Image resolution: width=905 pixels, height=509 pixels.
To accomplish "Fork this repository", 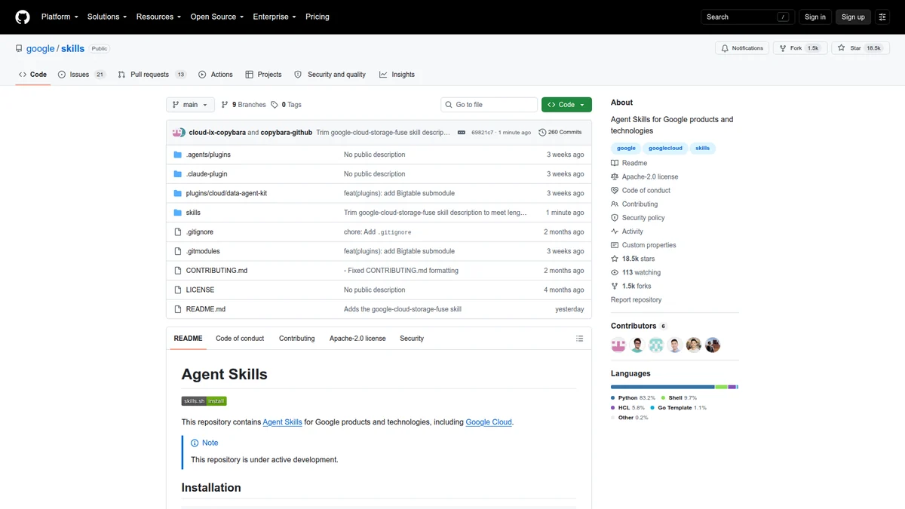I will pyautogui.click(x=799, y=48).
